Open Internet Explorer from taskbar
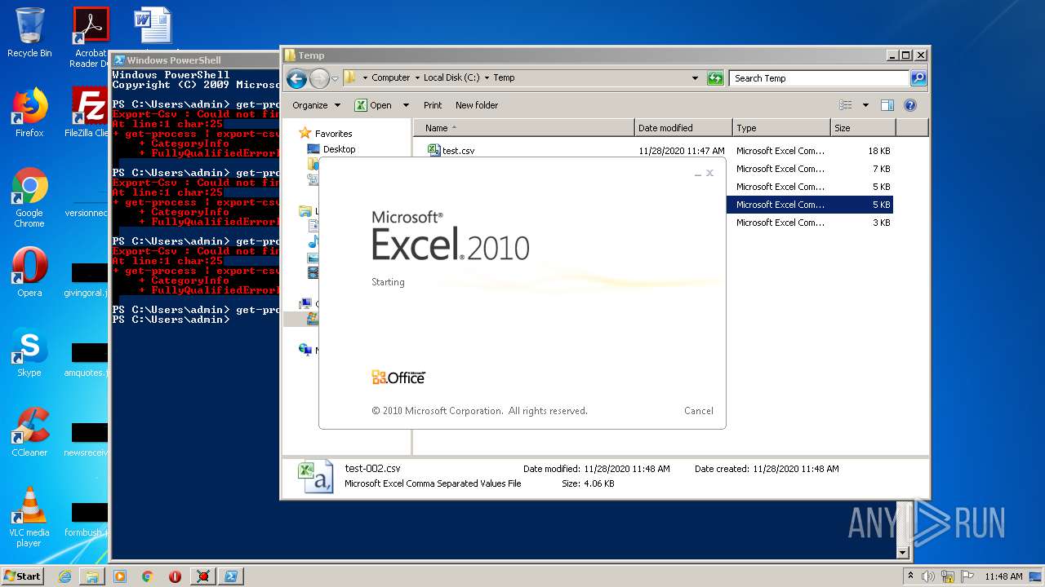Viewport: 1045px width, 587px height. pyautogui.click(x=64, y=576)
